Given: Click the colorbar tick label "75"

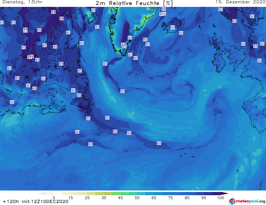Looking at the screenshot, I should [170, 198].
